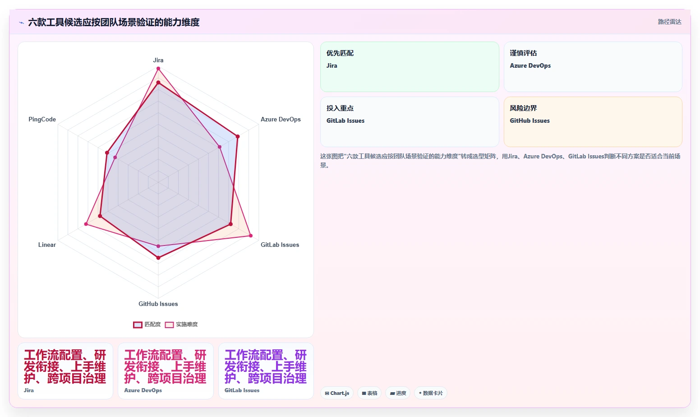Click the GitHub Issues radar axis label
The image size is (700, 417).
click(158, 304)
